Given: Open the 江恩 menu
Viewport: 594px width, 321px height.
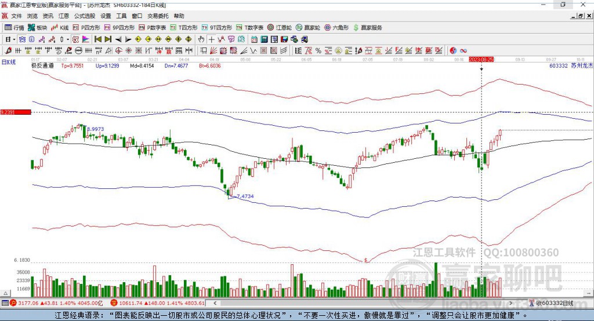Looking at the screenshot, I should pyautogui.click(x=63, y=16).
